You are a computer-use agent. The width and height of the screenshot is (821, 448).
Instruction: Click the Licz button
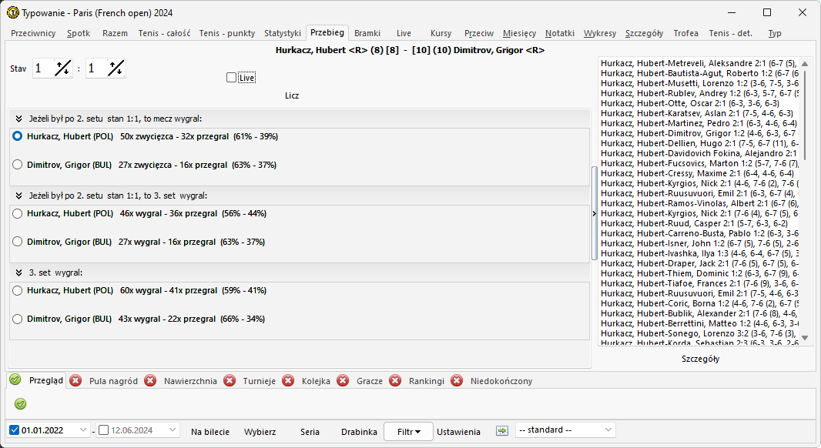tap(292, 95)
